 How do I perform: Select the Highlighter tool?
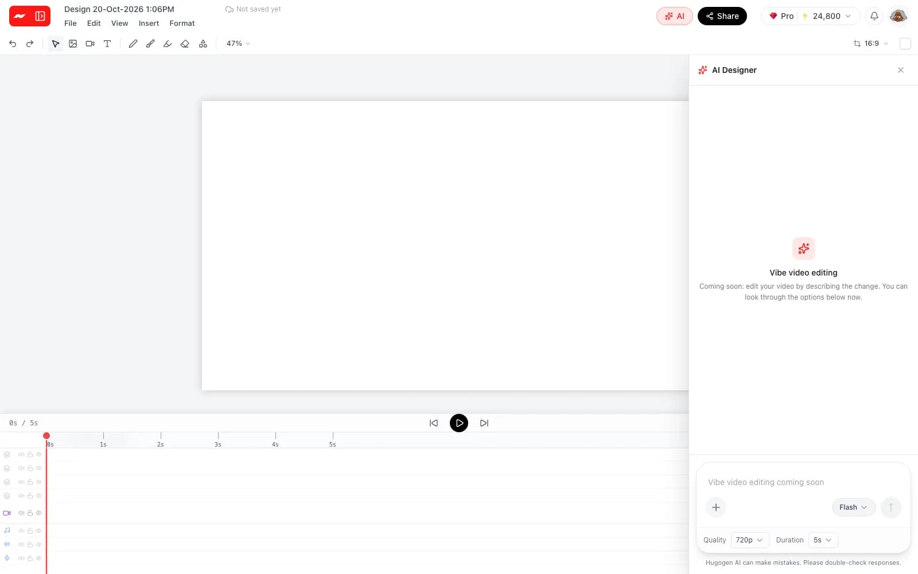click(168, 44)
